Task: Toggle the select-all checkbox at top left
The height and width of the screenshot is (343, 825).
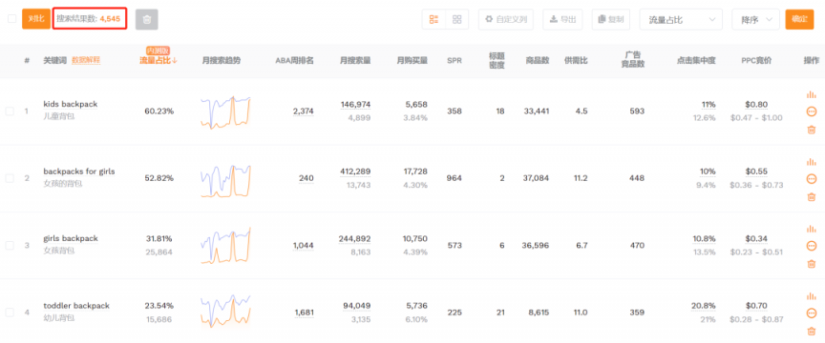Action: [11, 19]
